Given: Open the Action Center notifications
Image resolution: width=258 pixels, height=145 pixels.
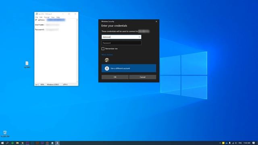Looking at the screenshot, I should pos(254,143).
